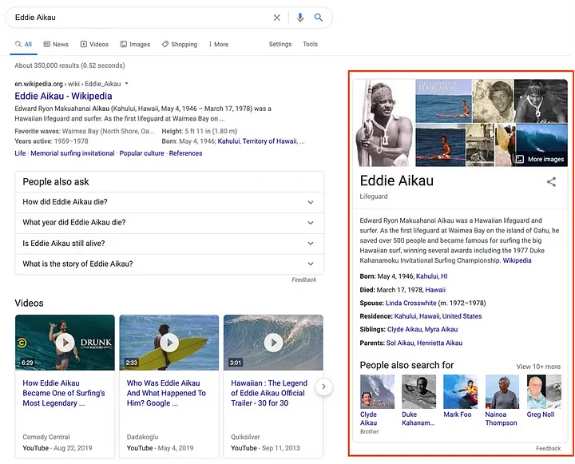Click inside the Eddie Aikau search field

[136, 18]
